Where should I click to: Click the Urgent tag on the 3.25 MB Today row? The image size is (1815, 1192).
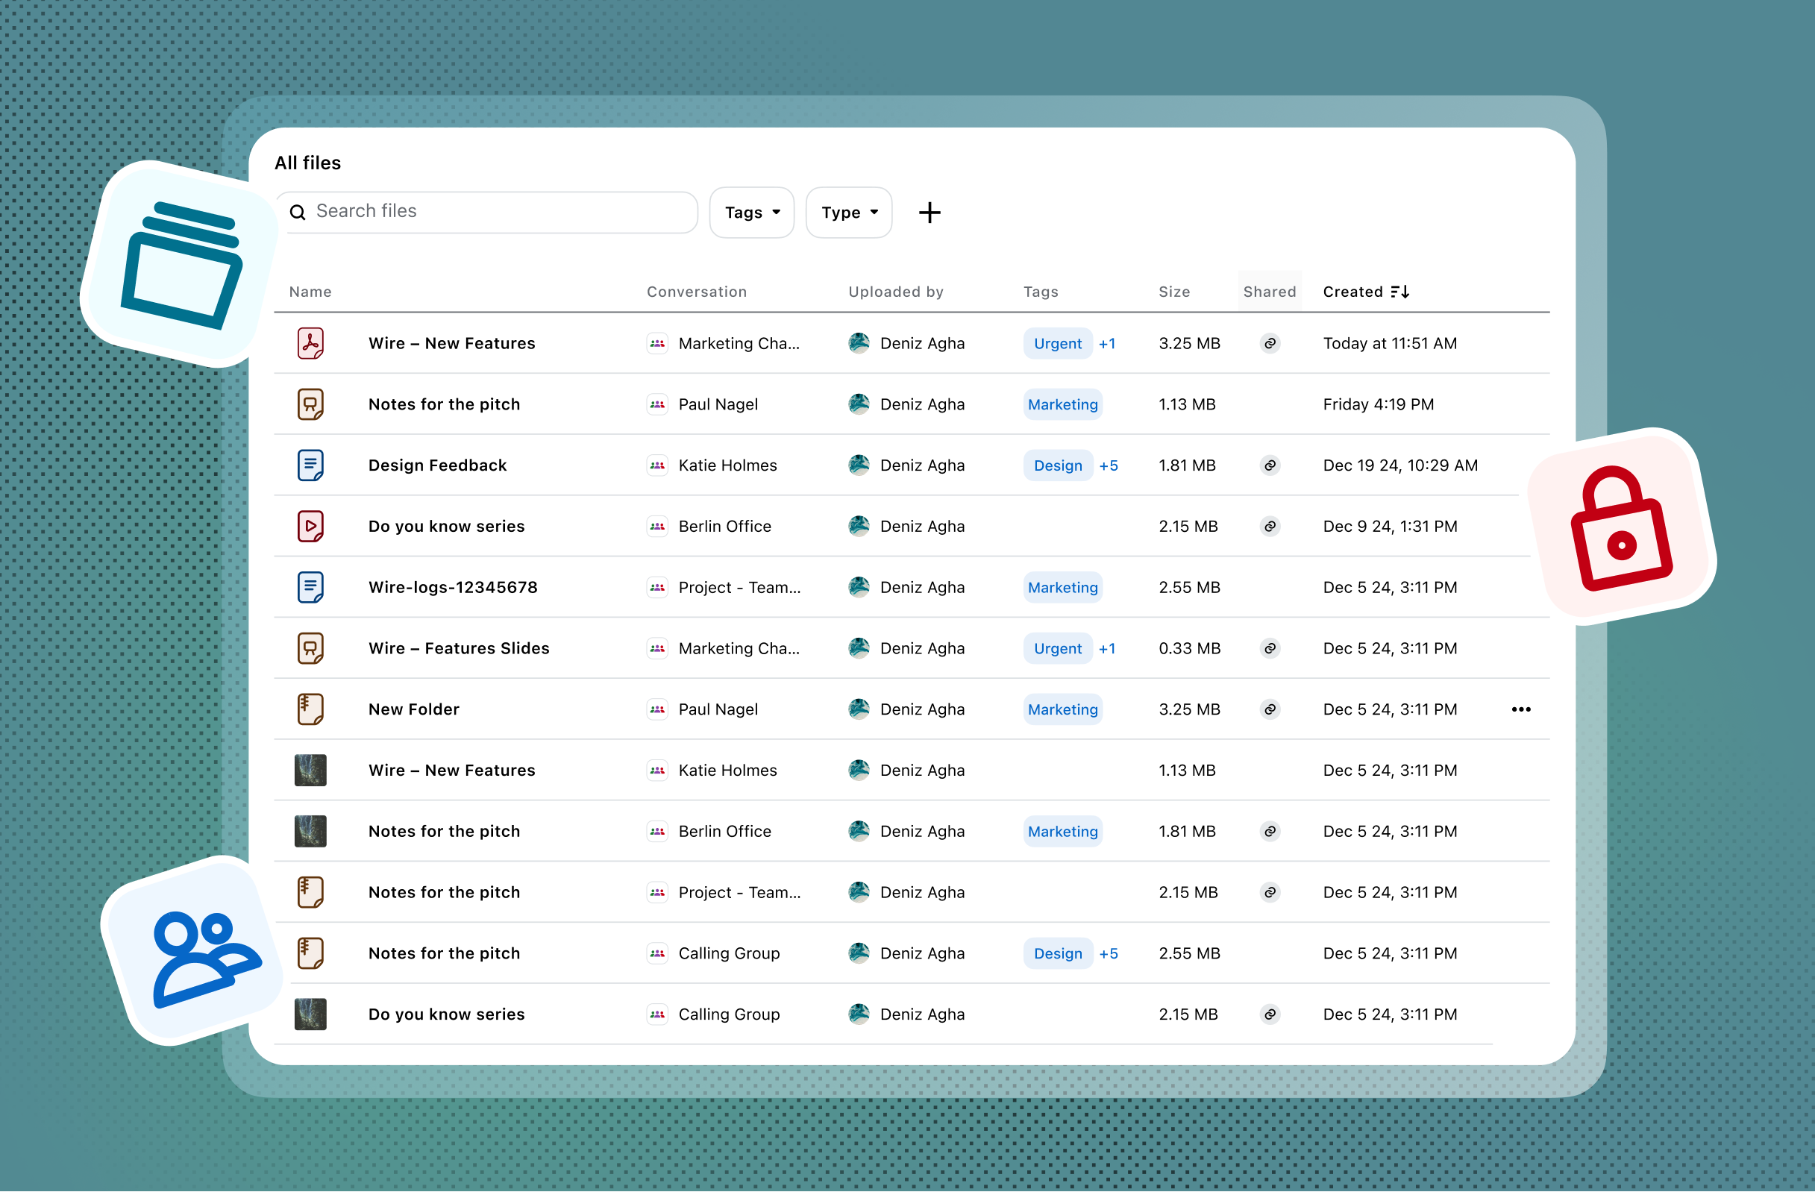1058,344
